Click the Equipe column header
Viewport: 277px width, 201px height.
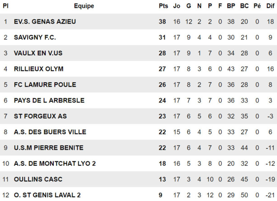84,6
